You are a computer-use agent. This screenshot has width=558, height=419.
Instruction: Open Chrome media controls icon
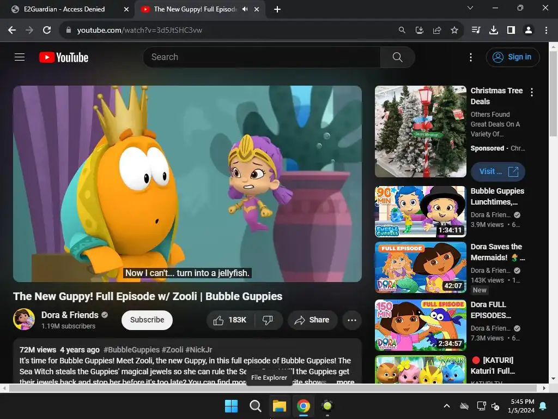point(476,31)
